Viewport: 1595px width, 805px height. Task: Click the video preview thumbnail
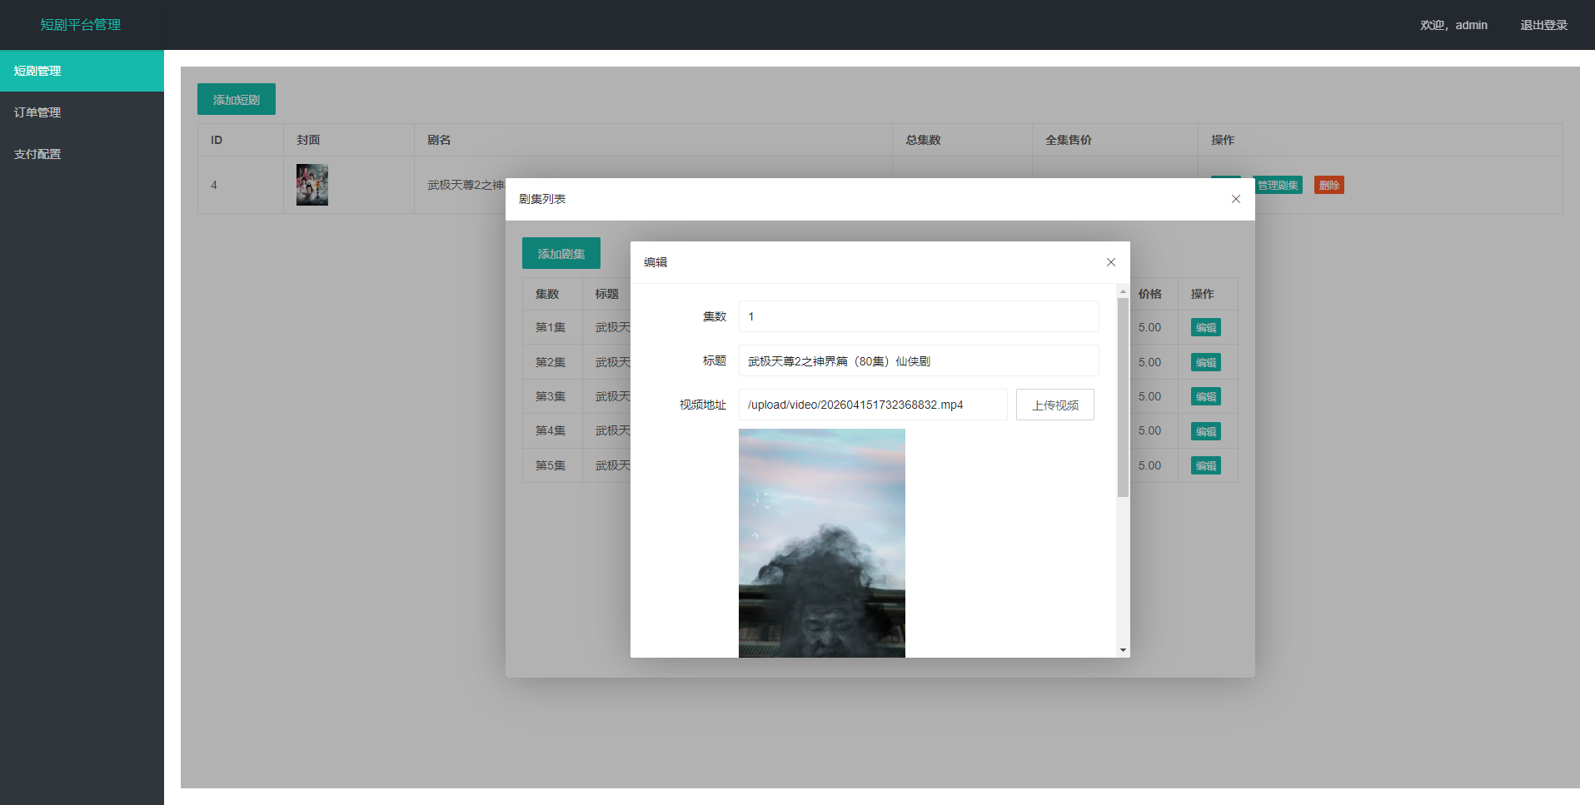click(821, 543)
